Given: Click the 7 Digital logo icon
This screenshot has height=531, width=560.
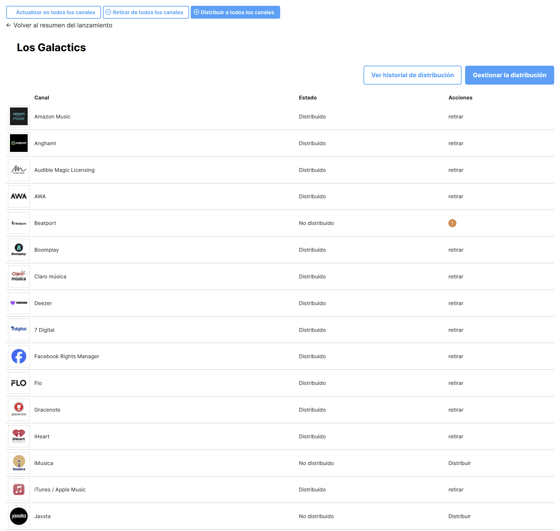Looking at the screenshot, I should [19, 330].
